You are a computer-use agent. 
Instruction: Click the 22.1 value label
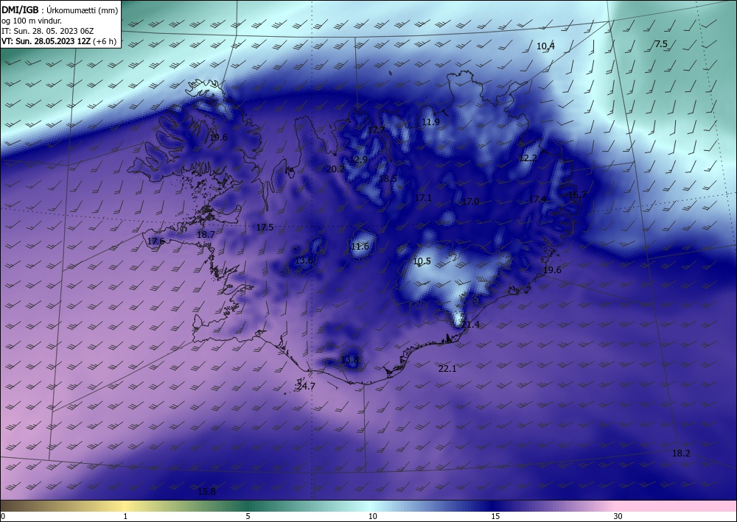pyautogui.click(x=447, y=369)
